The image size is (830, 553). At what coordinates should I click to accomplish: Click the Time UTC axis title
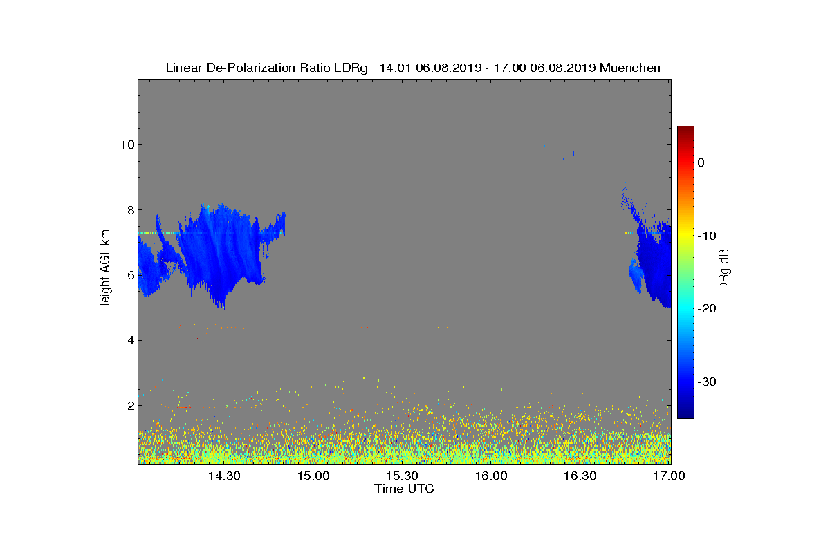pyautogui.click(x=405, y=489)
